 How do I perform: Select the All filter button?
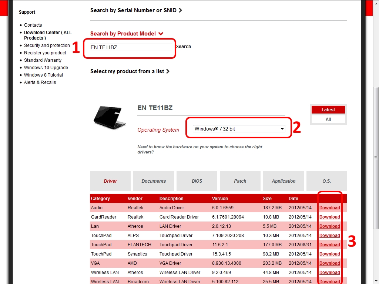pyautogui.click(x=328, y=119)
